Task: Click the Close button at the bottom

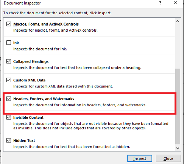Action: pyautogui.click(x=168, y=159)
